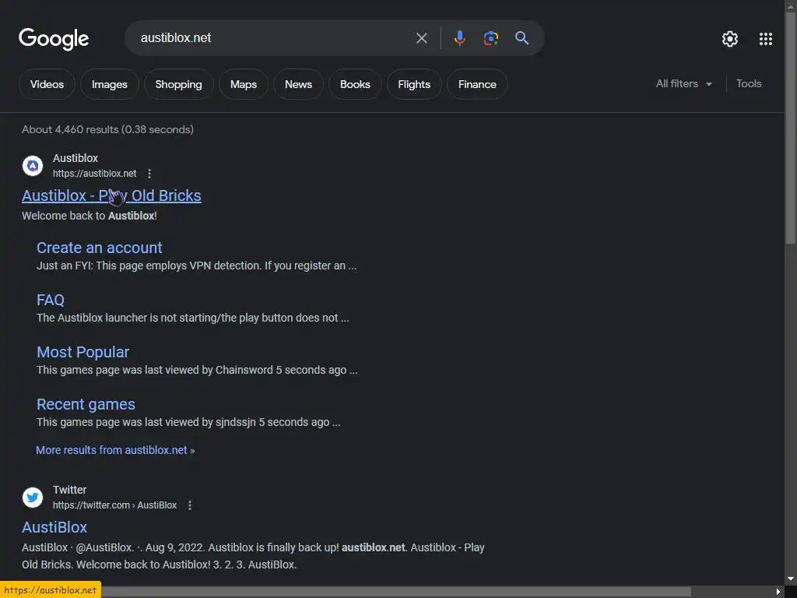Switch to the Images filter tab
Screen dimensions: 797x598
[x=109, y=84]
